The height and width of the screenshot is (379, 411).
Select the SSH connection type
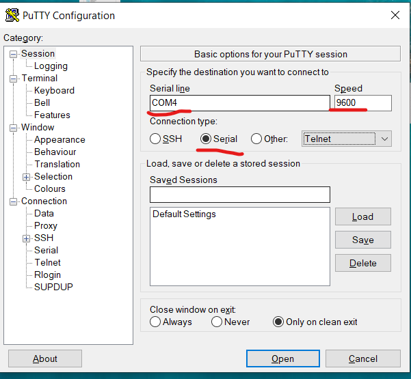(x=156, y=139)
